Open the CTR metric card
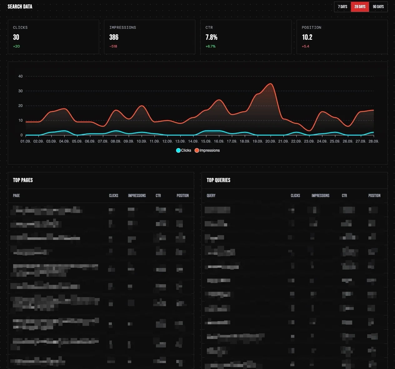Viewport: 395px width, 369px height. click(x=246, y=37)
